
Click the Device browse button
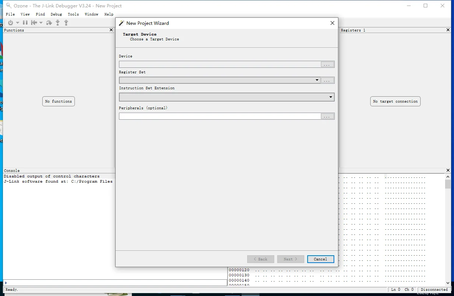(x=327, y=64)
